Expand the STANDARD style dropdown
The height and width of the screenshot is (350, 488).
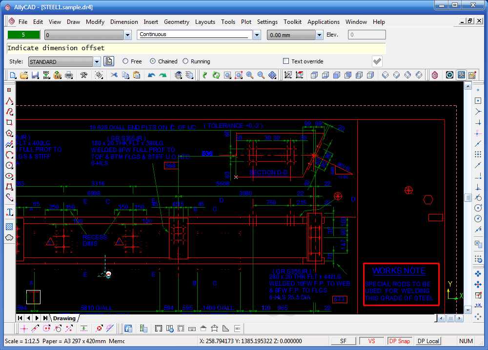coord(96,61)
